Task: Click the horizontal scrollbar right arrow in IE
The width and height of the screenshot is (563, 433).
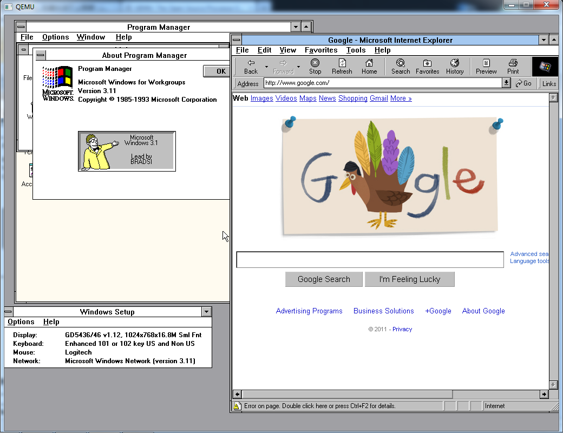Action: pos(545,394)
